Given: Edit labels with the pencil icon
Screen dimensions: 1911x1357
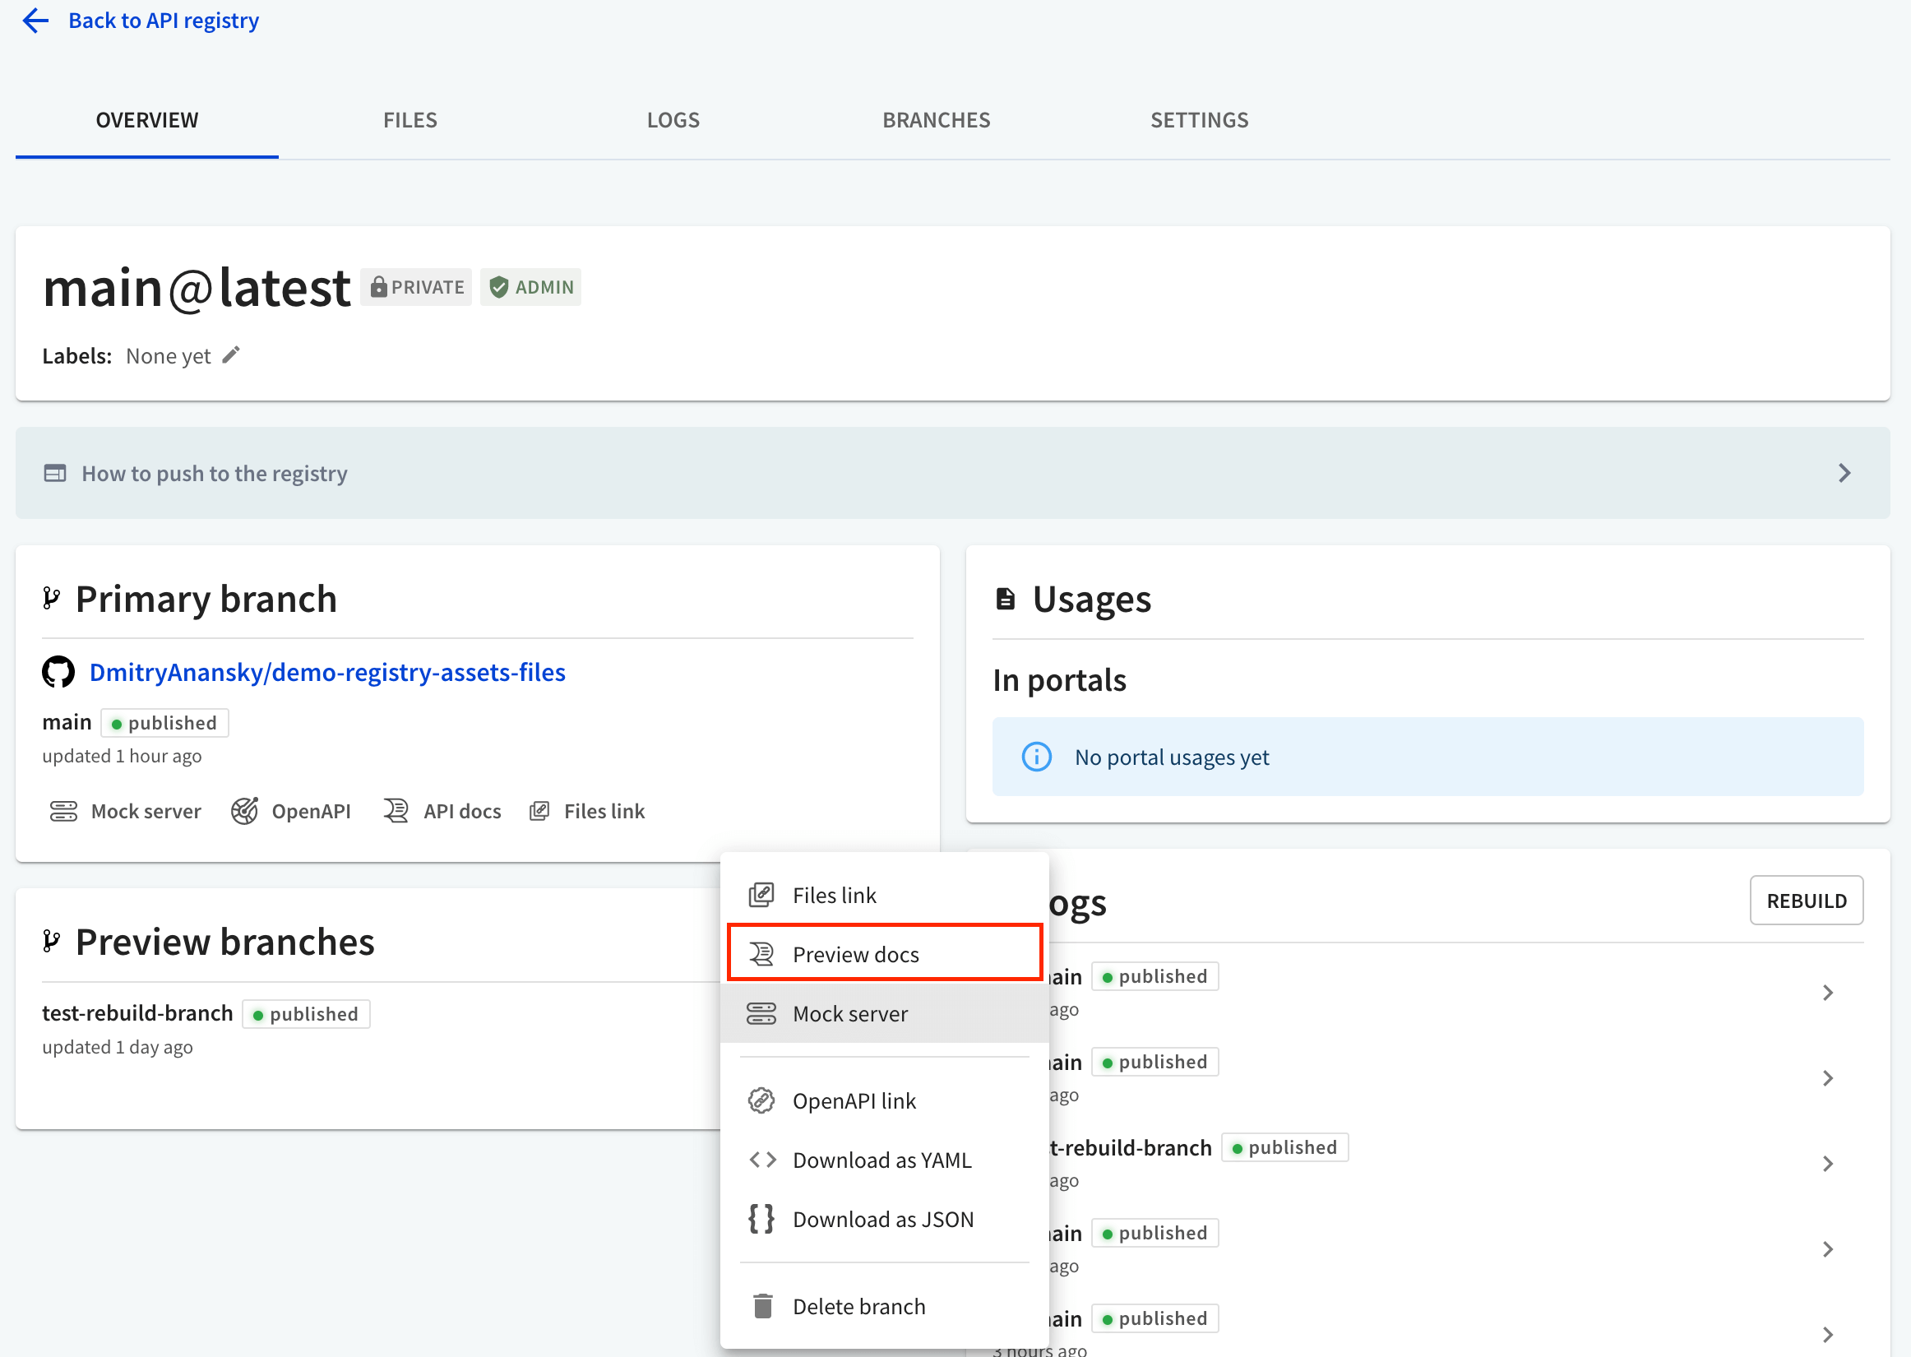Looking at the screenshot, I should point(231,355).
